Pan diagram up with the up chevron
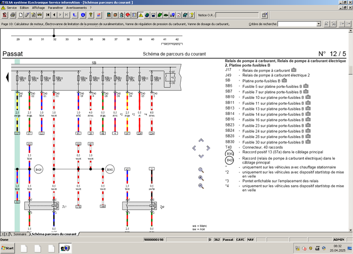 [x=201, y=141]
